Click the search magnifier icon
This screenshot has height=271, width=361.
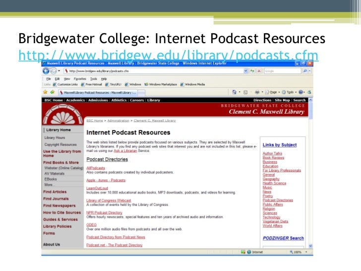click(305, 71)
